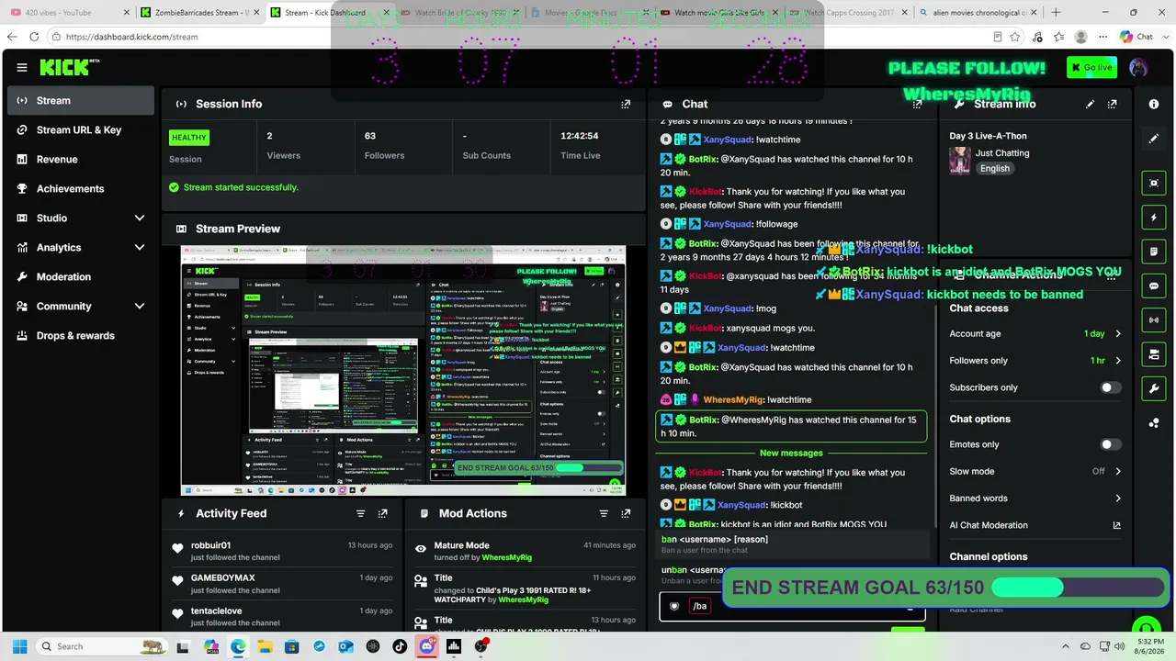Reload the page in the browser

[x=34, y=37]
